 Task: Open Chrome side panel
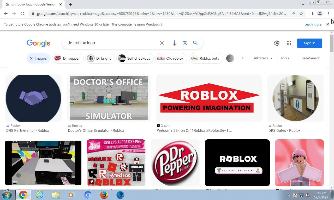tap(311, 14)
